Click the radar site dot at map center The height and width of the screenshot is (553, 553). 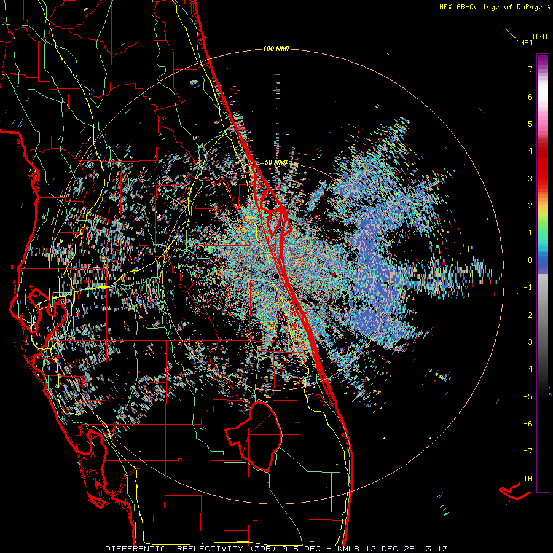pyautogui.click(x=276, y=277)
